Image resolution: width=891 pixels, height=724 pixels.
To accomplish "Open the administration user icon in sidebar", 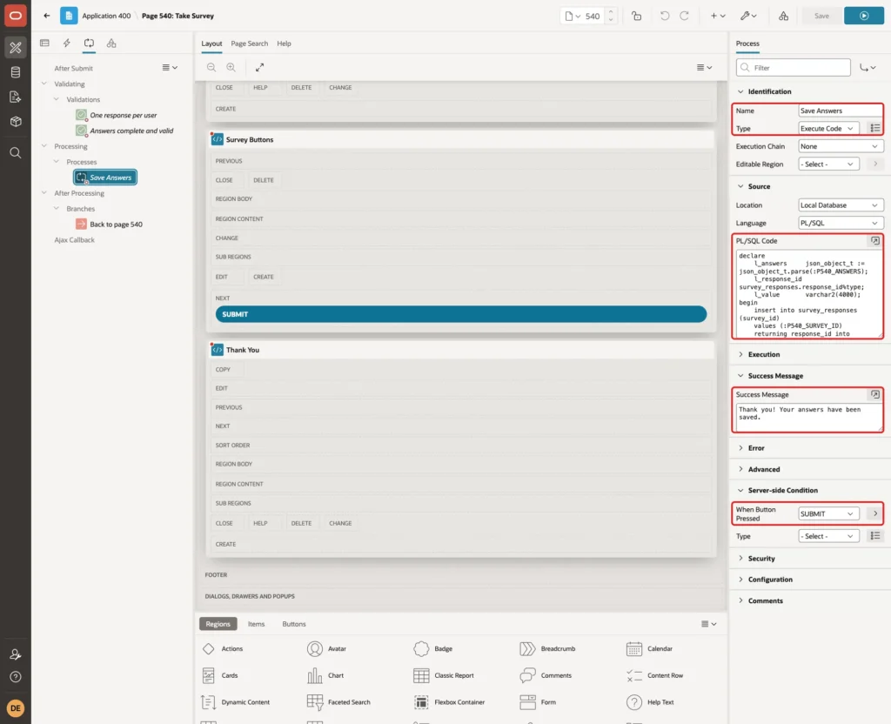I will tap(16, 654).
